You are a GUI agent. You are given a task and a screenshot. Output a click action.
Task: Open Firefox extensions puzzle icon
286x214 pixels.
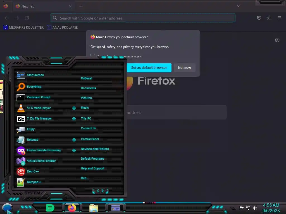pos(269,18)
